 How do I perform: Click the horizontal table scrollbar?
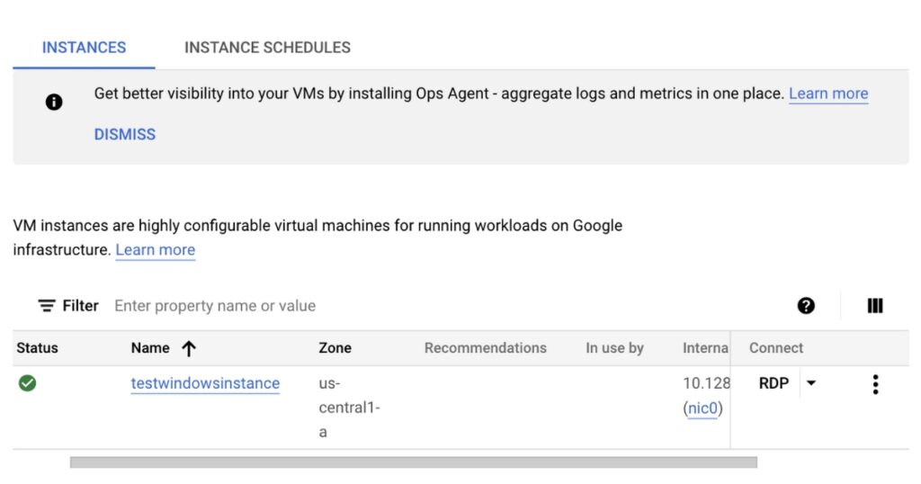414,462
